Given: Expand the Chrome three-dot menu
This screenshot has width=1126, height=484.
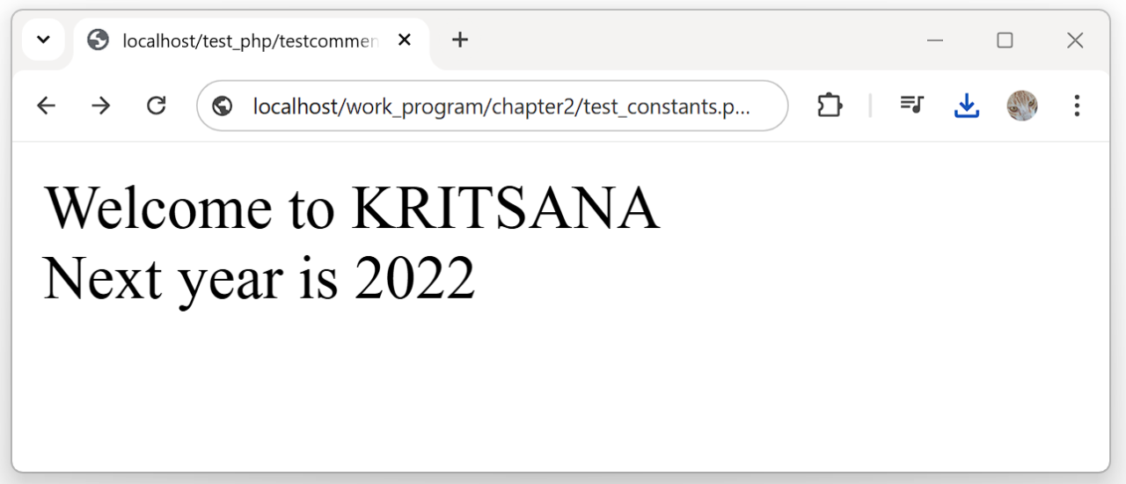Looking at the screenshot, I should 1077,106.
